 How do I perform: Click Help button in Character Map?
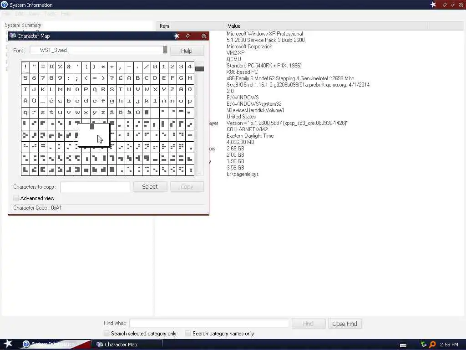[187, 51]
